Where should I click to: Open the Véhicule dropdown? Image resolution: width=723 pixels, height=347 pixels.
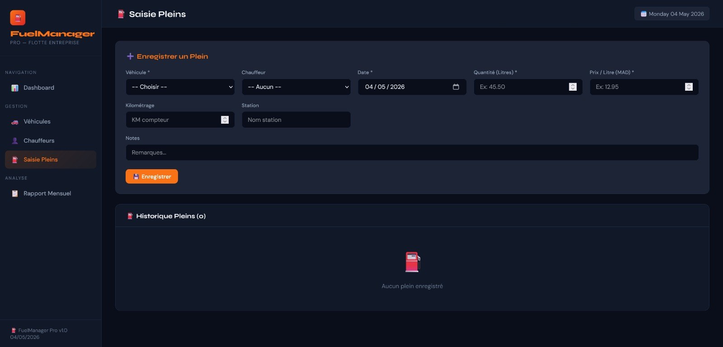(x=180, y=87)
